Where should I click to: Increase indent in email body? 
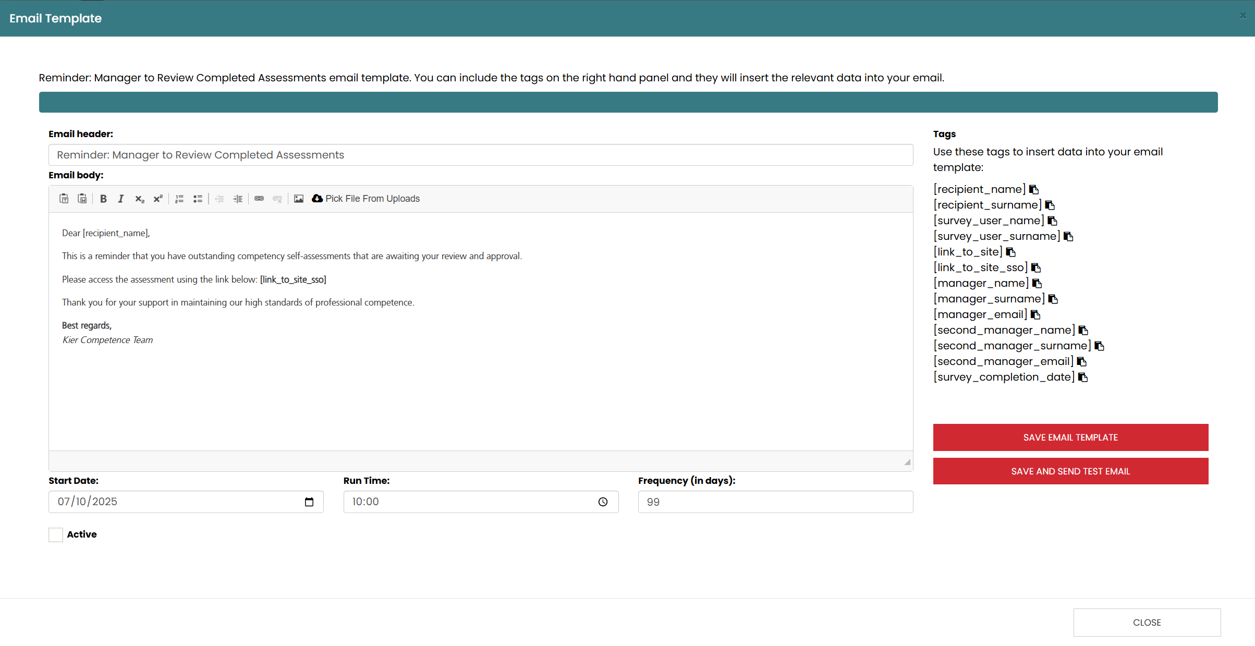click(238, 199)
